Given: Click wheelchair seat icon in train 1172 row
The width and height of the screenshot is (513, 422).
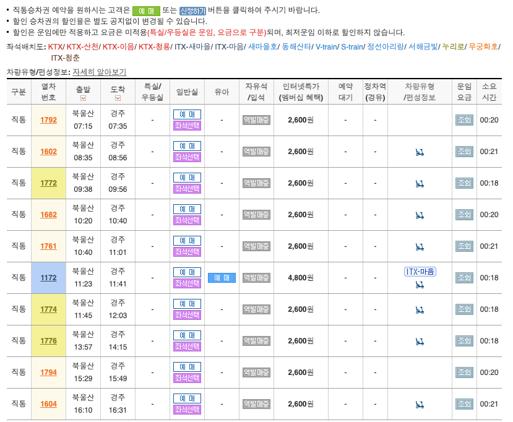Looking at the screenshot, I should coord(420,285).
